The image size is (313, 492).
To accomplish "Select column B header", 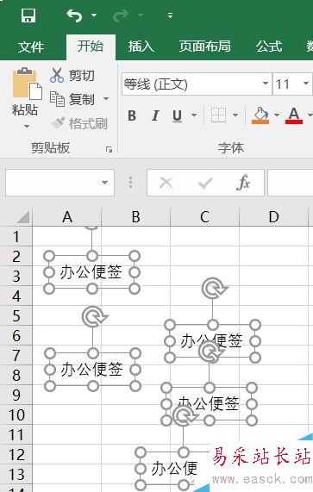I will pos(136,217).
